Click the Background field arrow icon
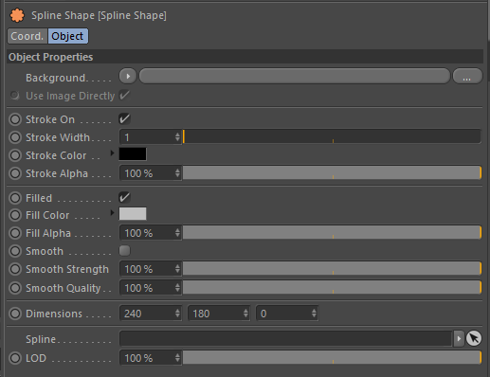This screenshot has width=490, height=377. pos(128,76)
